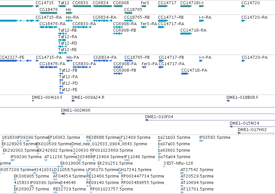Open the Fer3 gene label
This screenshot has width=275, height=194.
click(145, 3)
